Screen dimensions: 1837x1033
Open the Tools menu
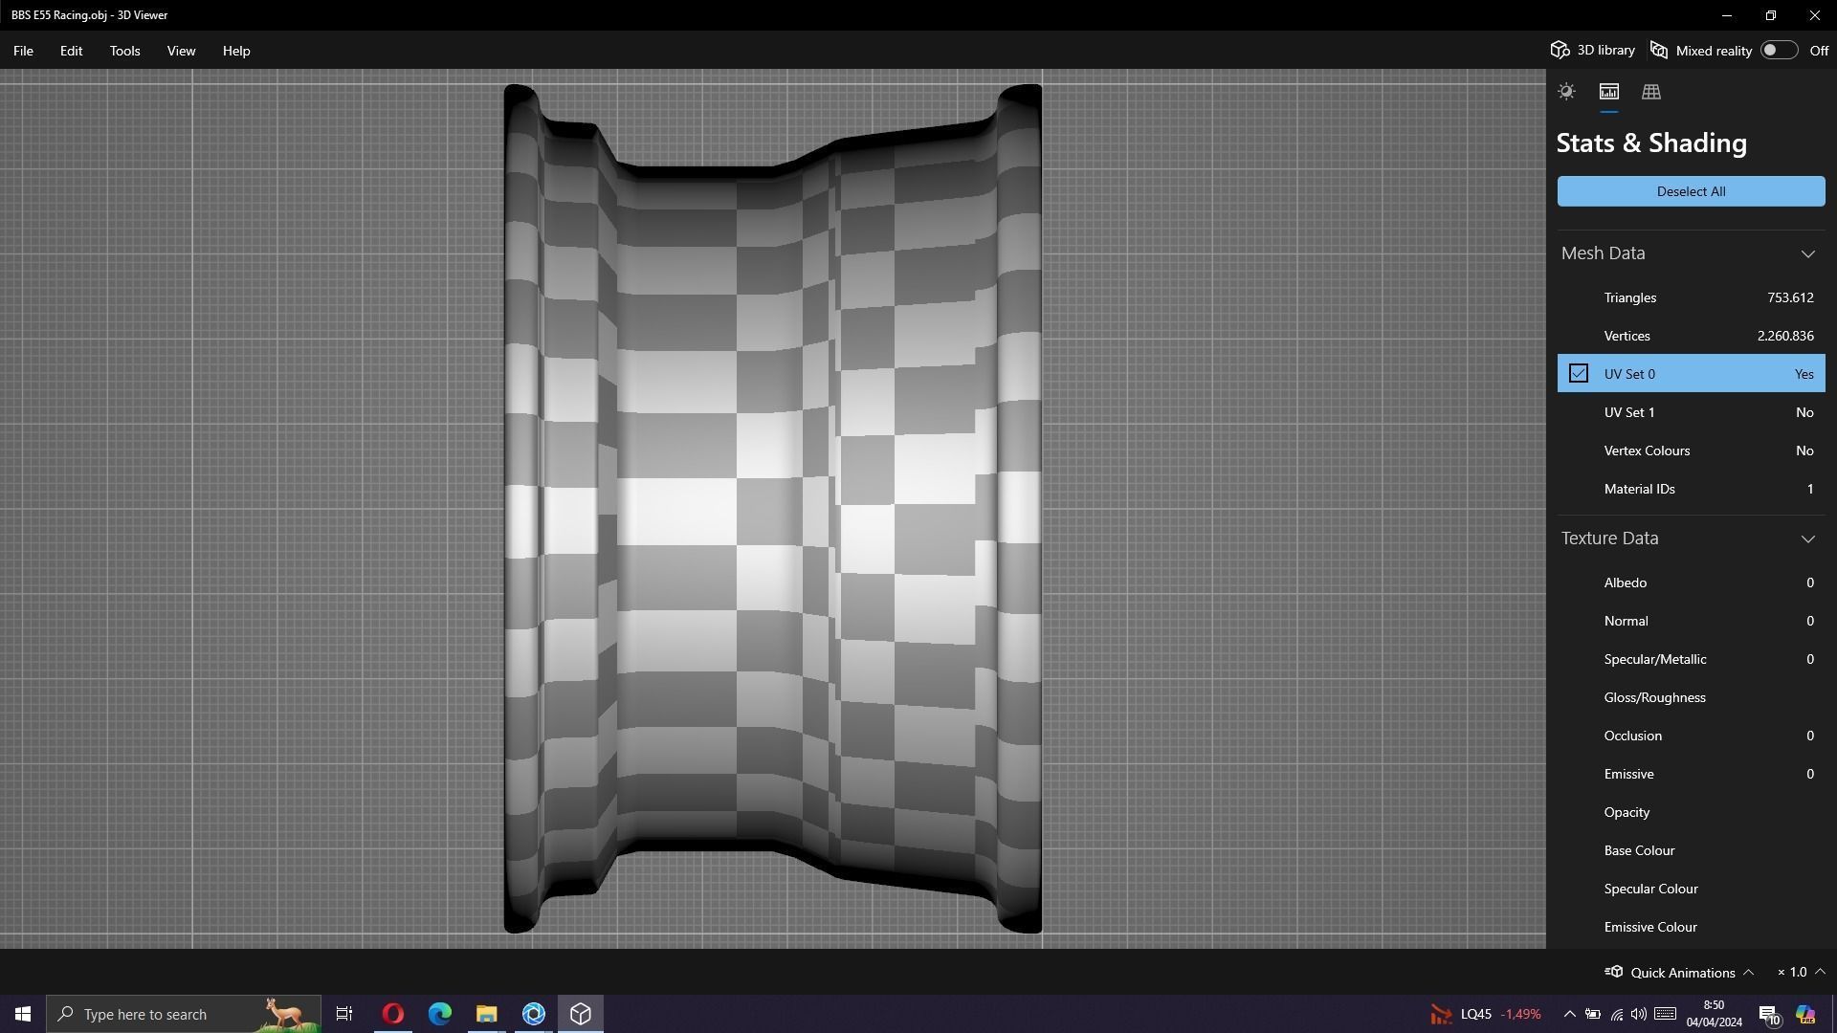point(124,51)
